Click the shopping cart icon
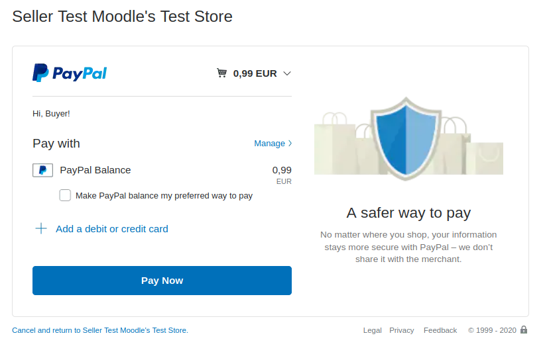Image resolution: width=549 pixels, height=356 pixels. pos(221,73)
